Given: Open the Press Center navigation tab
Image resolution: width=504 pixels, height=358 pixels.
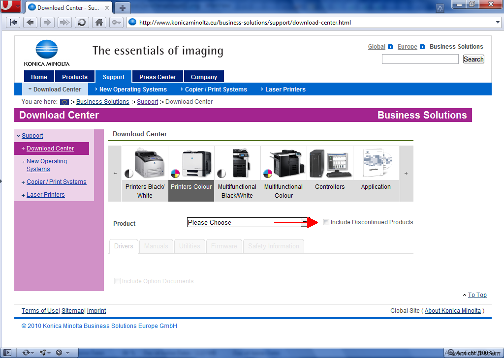Looking at the screenshot, I should point(158,77).
